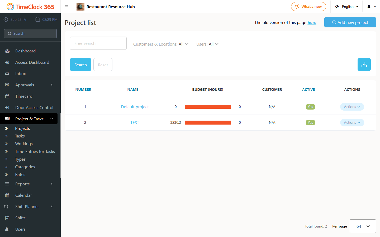
Task: Expand the Shift Planner submenu arrow
Action: pos(52,206)
